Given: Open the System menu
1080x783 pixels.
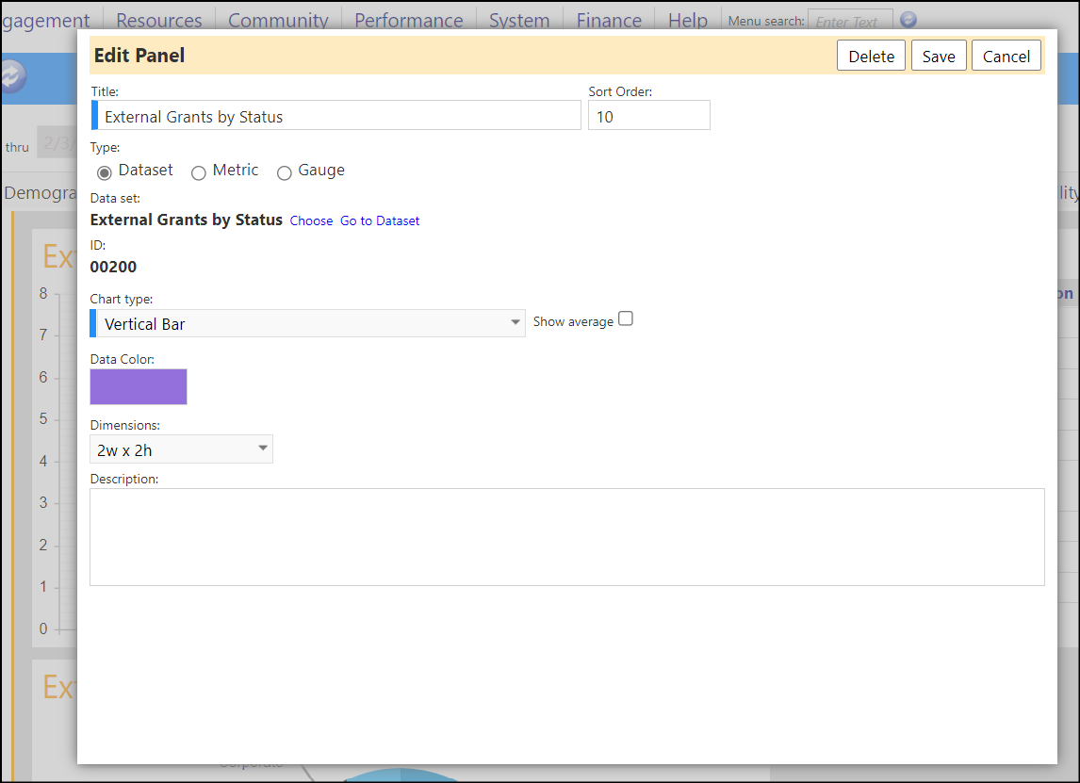Looking at the screenshot, I should pos(519,20).
